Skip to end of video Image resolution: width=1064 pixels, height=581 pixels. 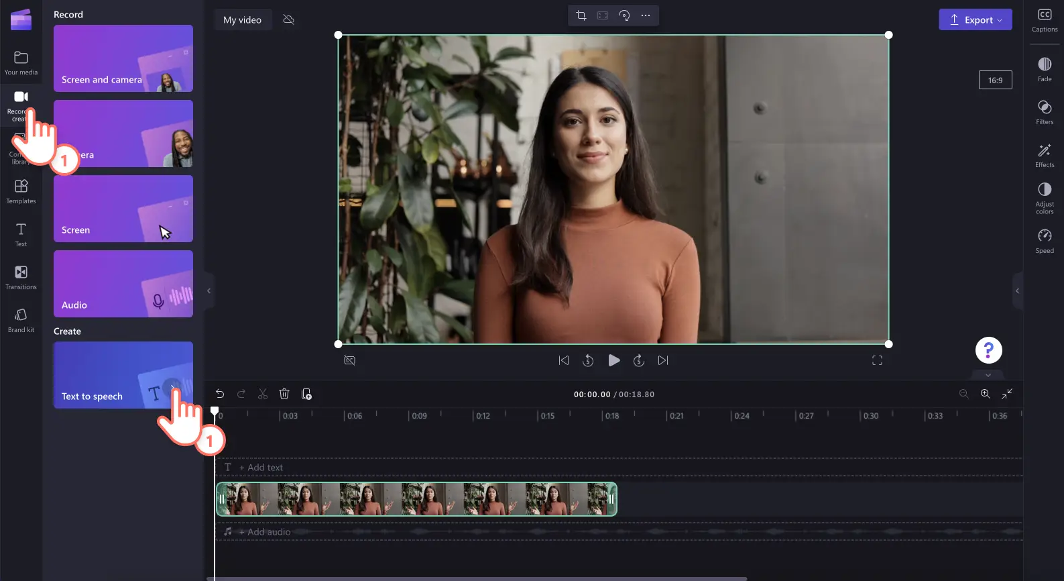click(663, 360)
